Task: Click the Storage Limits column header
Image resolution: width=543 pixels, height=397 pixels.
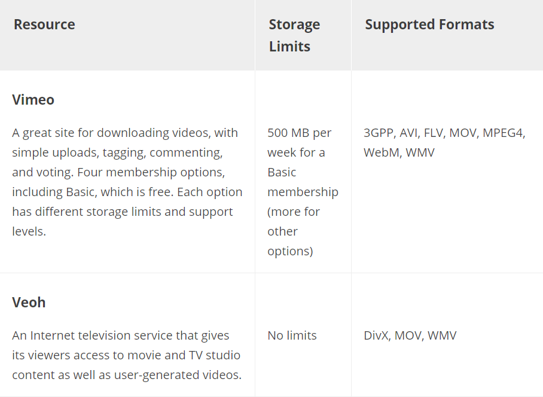Action: (x=294, y=35)
